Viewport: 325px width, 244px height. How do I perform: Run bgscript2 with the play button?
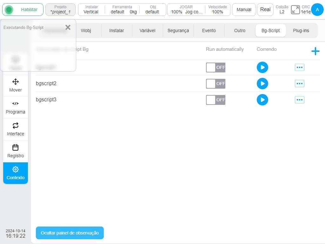(x=262, y=84)
